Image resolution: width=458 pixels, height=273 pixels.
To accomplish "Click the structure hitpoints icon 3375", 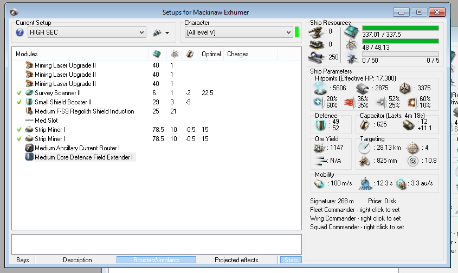I will point(405,88).
